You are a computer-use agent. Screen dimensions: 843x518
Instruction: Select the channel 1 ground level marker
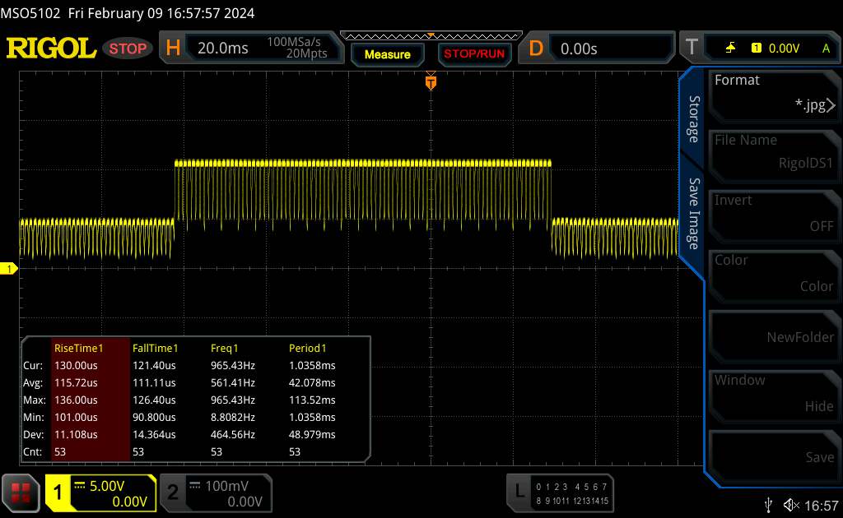pos(10,269)
